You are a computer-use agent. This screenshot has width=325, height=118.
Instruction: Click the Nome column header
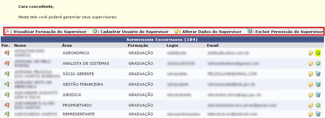[x=20, y=45]
